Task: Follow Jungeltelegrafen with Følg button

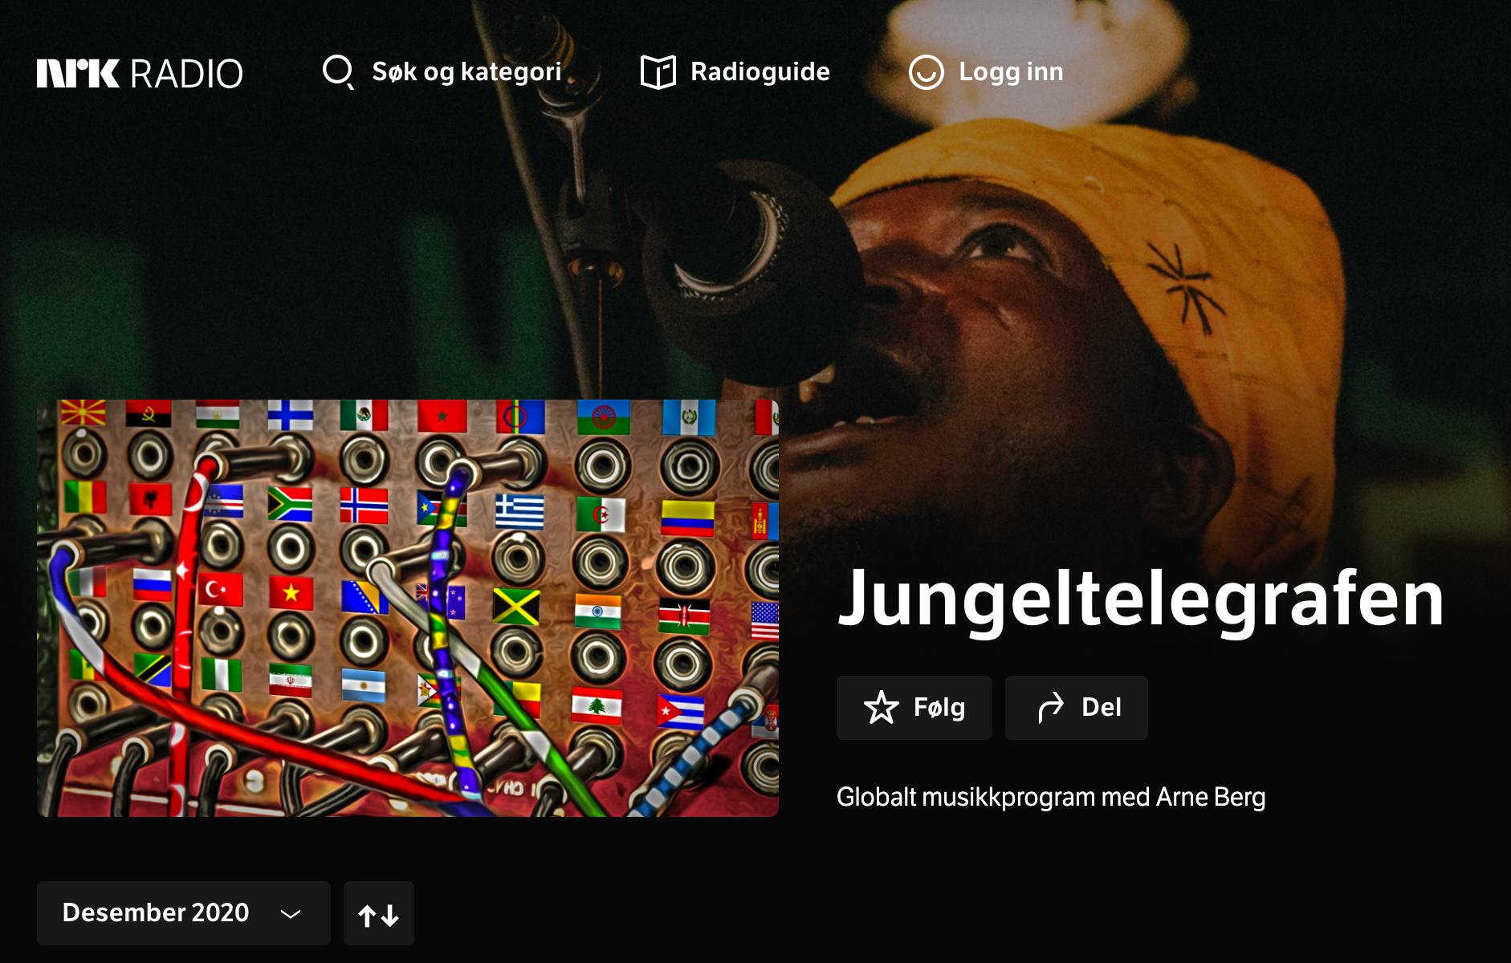Action: coord(914,708)
